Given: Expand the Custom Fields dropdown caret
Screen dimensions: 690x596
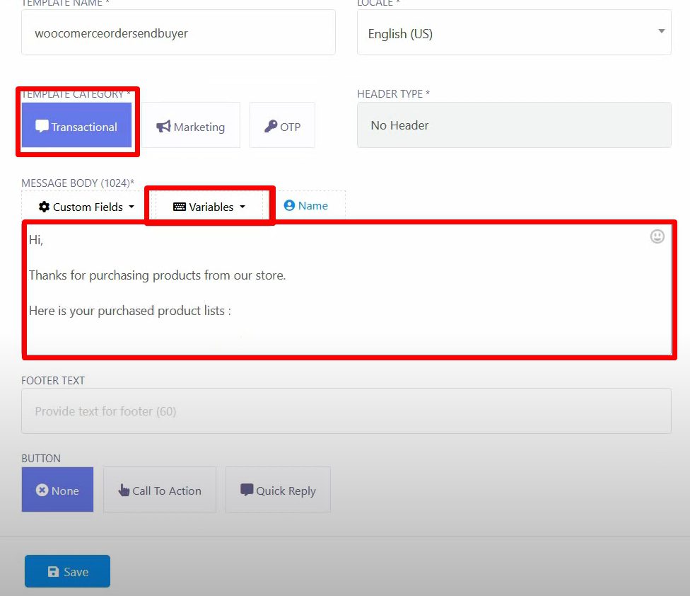Looking at the screenshot, I should pos(131,207).
